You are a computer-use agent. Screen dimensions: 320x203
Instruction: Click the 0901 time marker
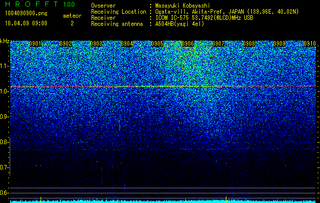[35, 44]
